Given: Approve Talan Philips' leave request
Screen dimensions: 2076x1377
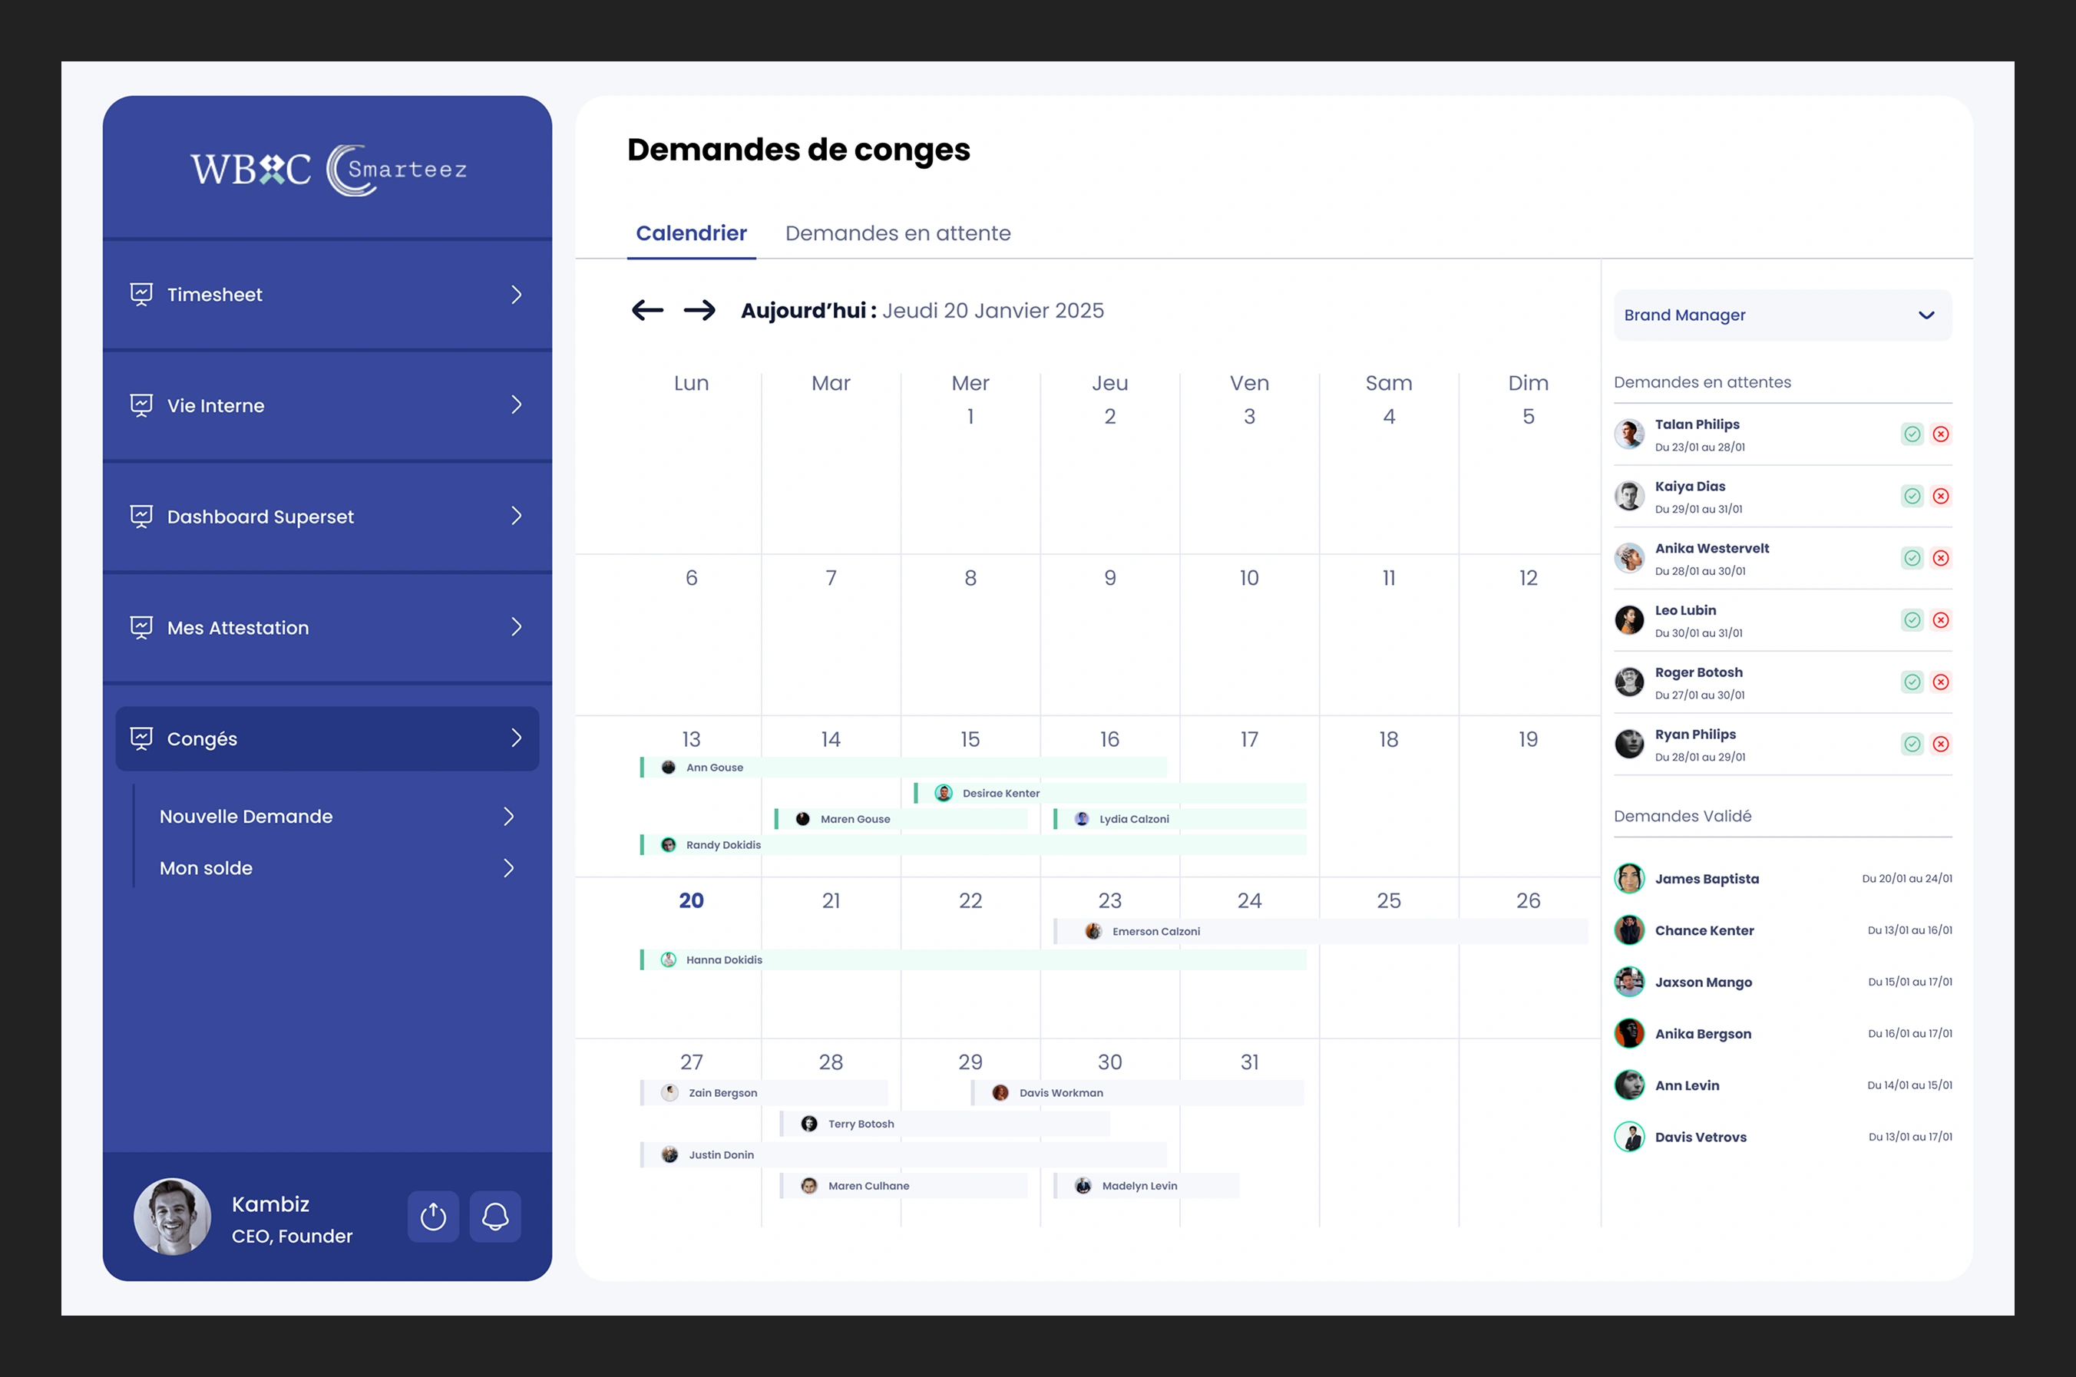Looking at the screenshot, I should coord(1912,434).
